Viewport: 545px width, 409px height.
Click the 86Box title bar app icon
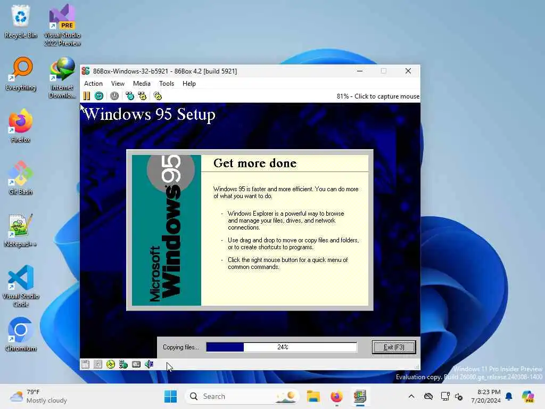pos(86,71)
